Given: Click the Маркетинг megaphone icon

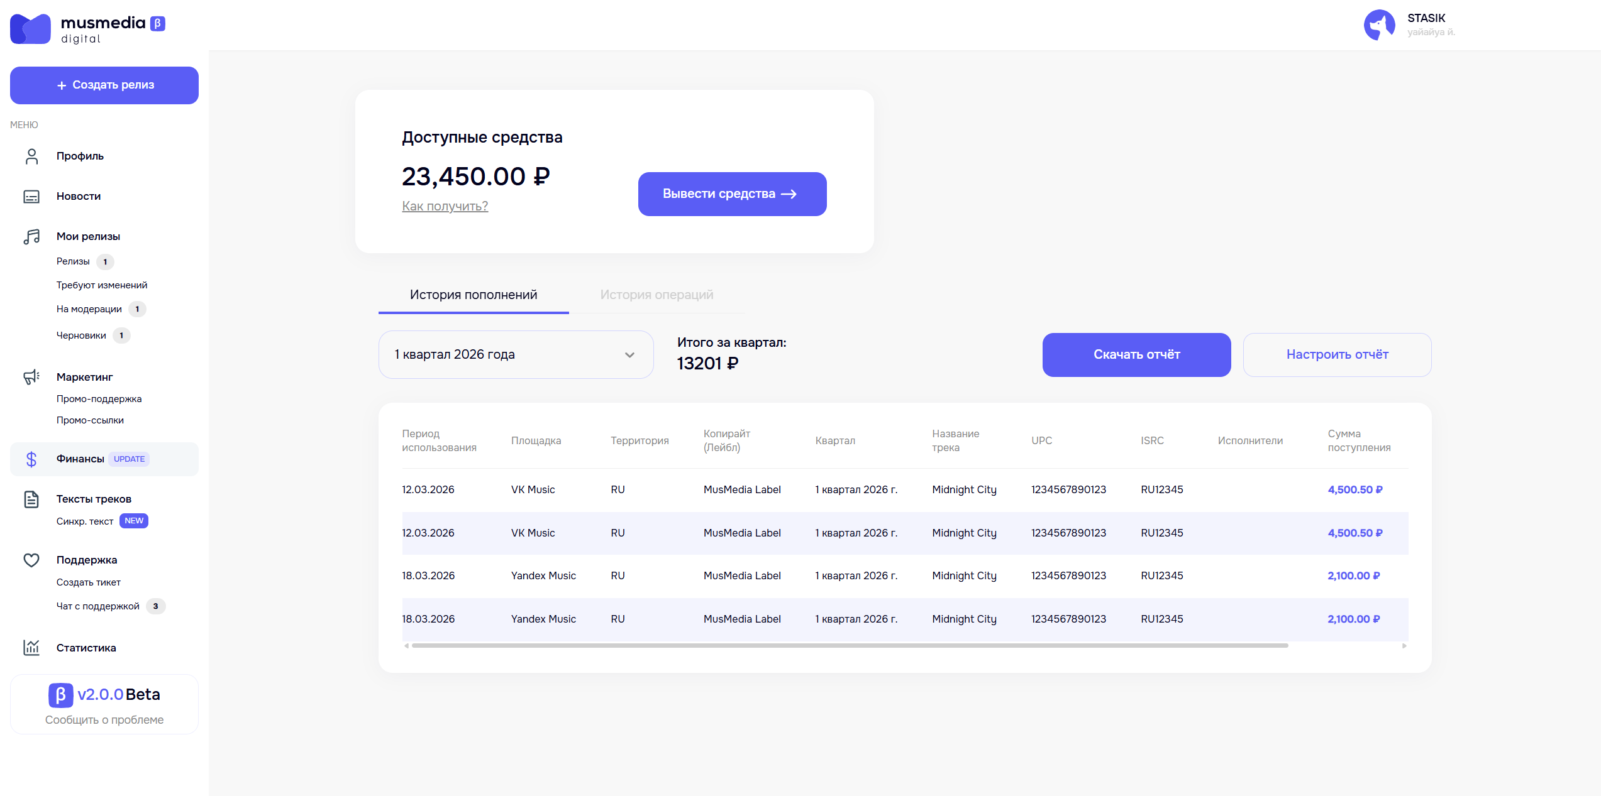Looking at the screenshot, I should pyautogui.click(x=31, y=377).
